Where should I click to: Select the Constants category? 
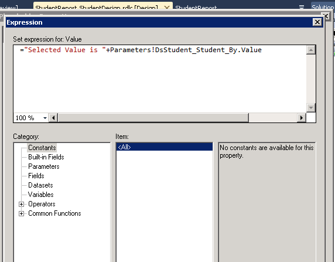[42, 148]
